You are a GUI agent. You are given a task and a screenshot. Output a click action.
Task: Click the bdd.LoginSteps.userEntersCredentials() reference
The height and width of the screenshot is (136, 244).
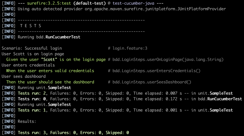point(156,71)
